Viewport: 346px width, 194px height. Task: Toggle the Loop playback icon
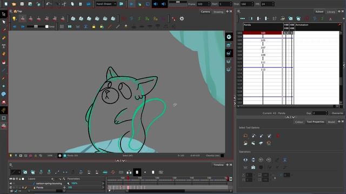coord(148,4)
